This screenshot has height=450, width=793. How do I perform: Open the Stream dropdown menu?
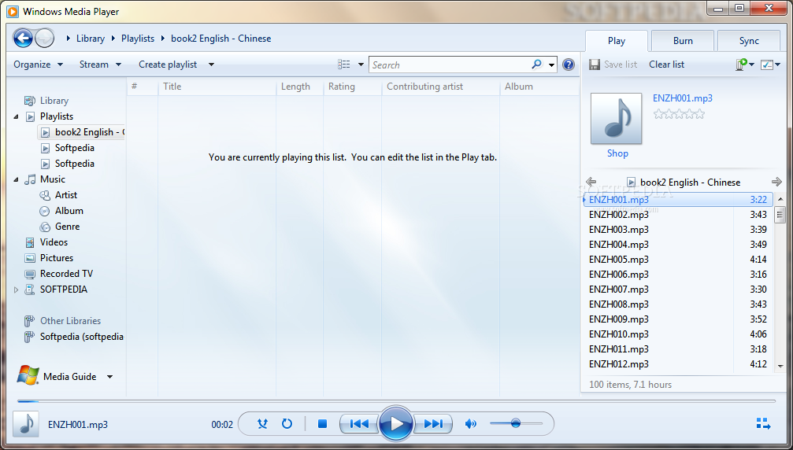click(x=100, y=65)
